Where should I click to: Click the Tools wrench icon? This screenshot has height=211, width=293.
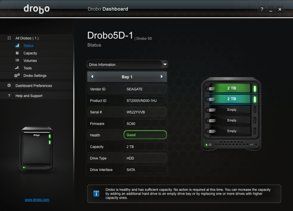click(x=17, y=68)
